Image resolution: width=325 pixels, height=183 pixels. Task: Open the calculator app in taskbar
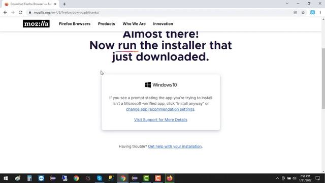[x=29, y=178]
